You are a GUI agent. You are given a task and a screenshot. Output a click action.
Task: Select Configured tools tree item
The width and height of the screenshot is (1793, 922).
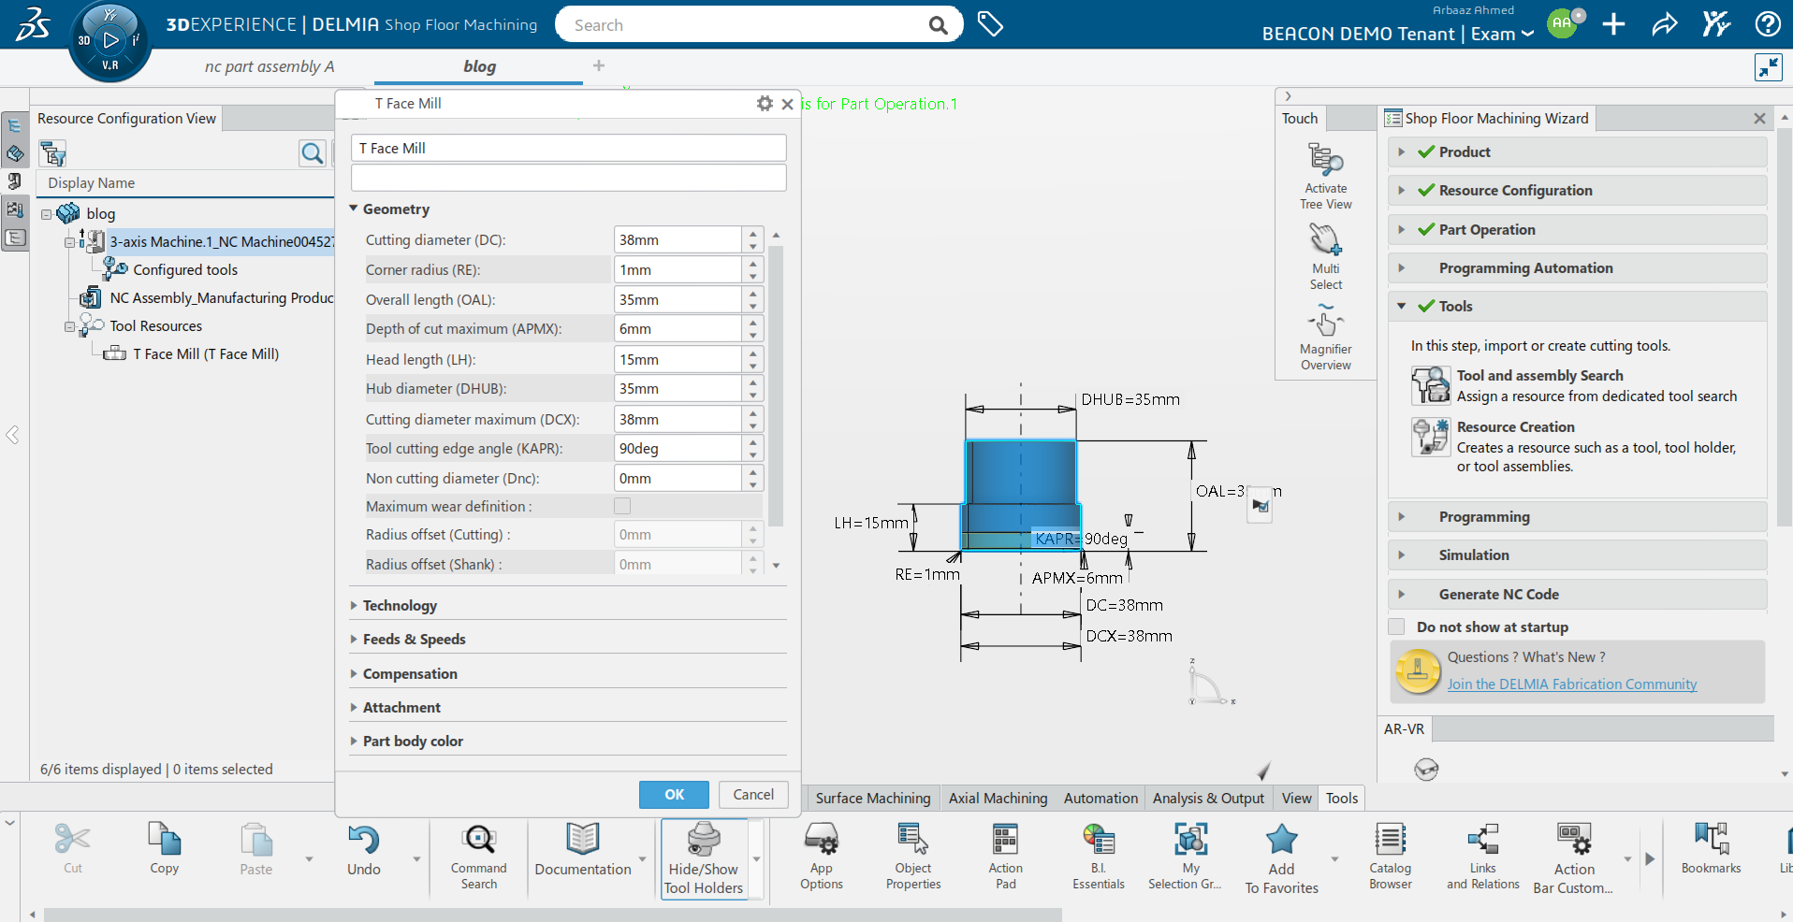(x=185, y=269)
